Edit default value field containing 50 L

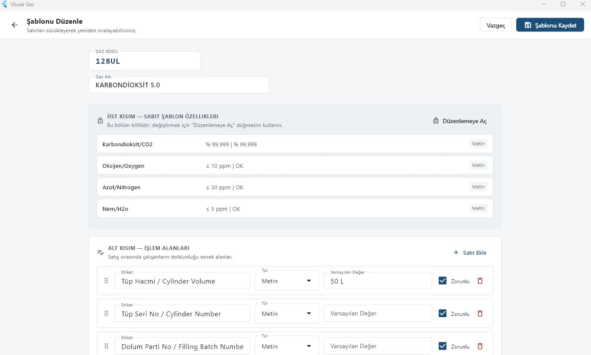coord(378,281)
